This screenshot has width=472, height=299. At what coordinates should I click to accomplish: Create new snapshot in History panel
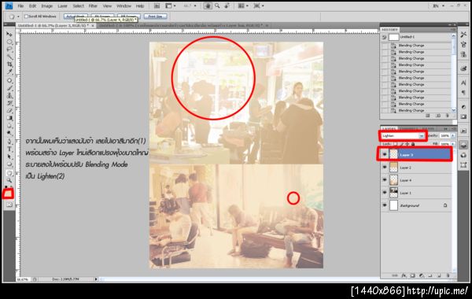(x=438, y=116)
